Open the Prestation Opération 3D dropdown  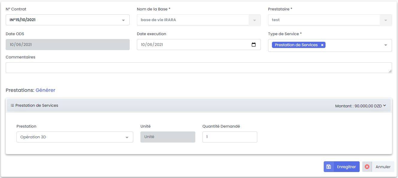click(127, 137)
